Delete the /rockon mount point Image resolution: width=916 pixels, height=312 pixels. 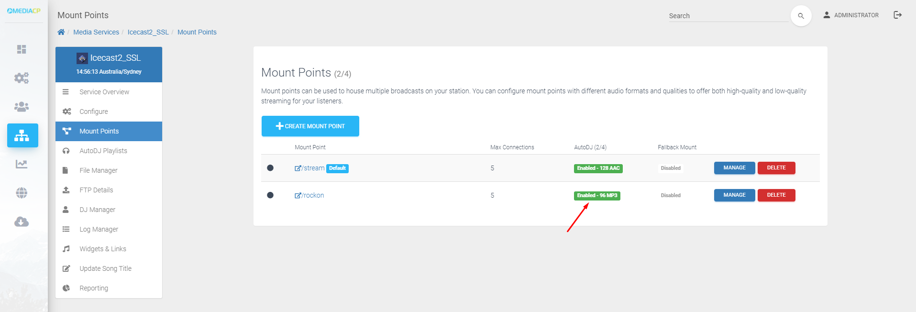[x=776, y=195]
